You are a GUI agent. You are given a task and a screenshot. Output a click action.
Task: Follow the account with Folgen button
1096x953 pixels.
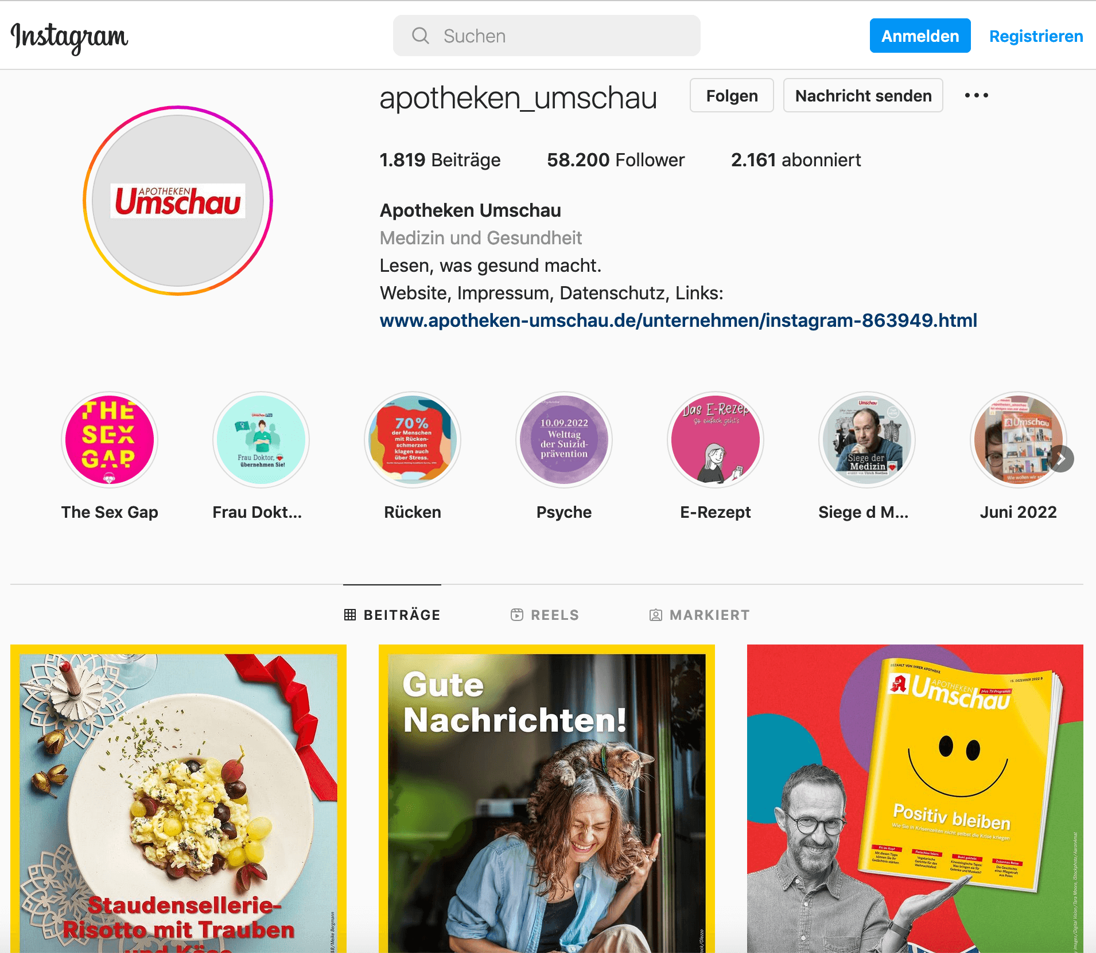click(732, 96)
